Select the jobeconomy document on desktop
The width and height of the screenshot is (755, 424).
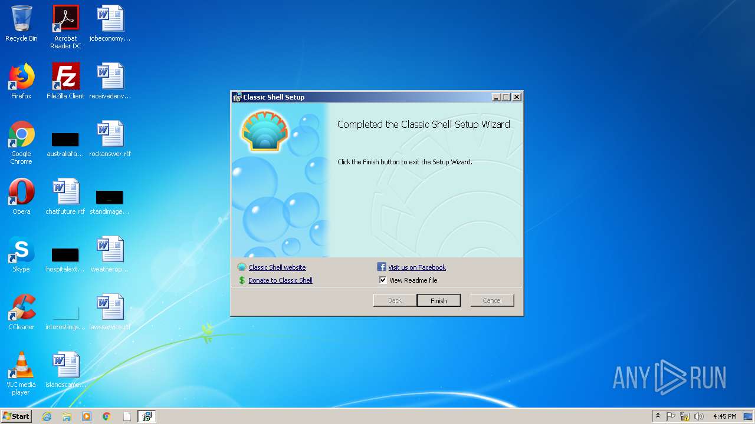(110, 24)
